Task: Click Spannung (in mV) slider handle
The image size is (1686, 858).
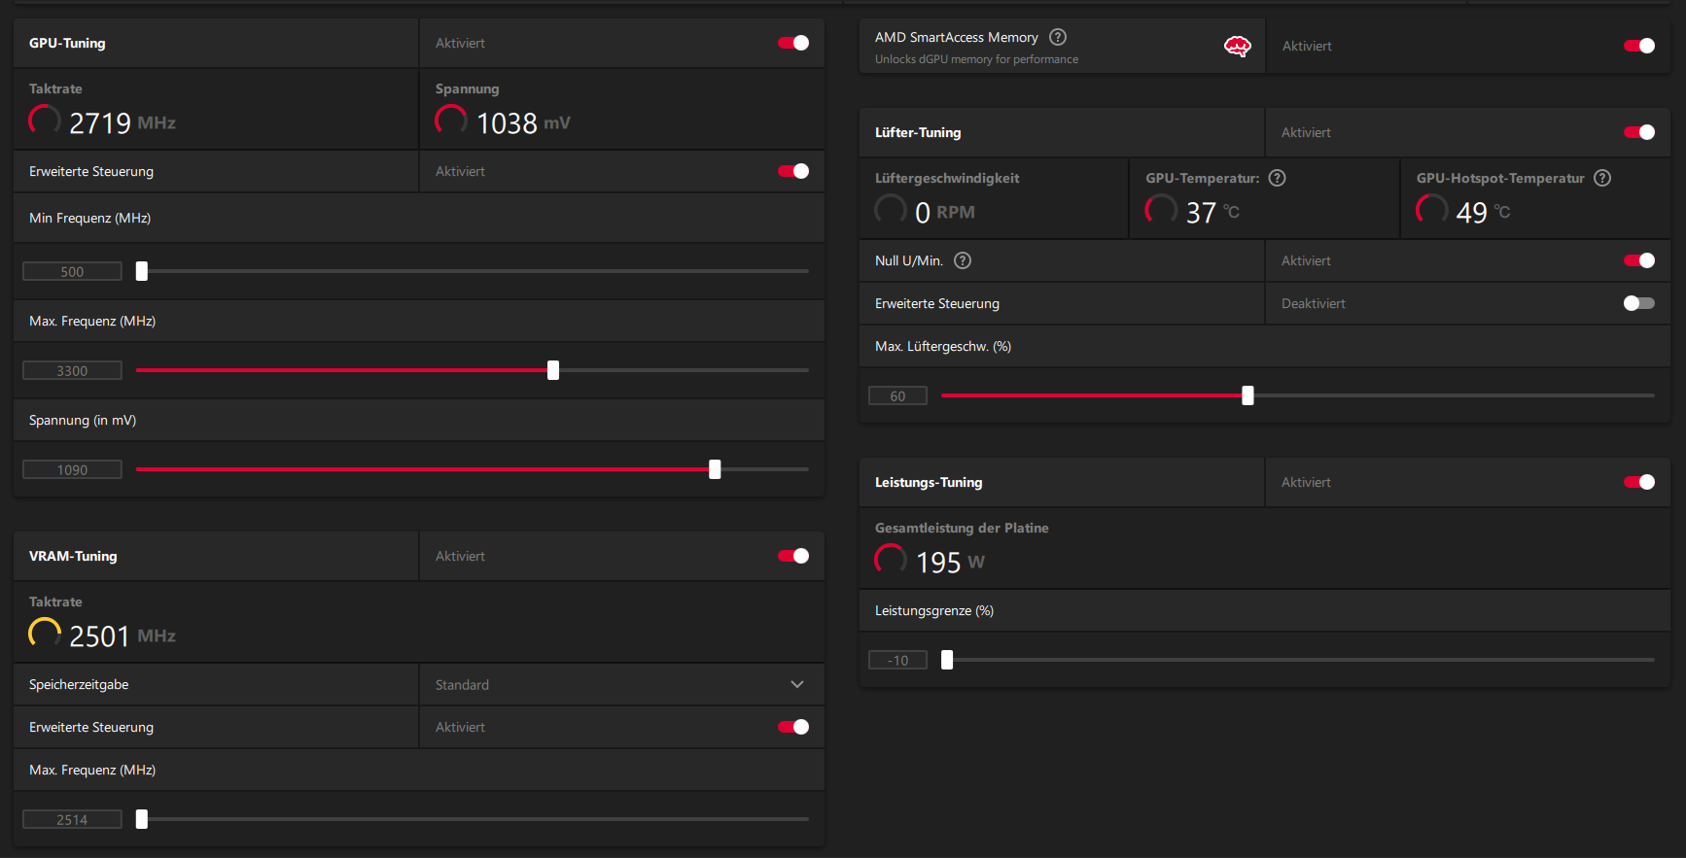Action: pyautogui.click(x=715, y=469)
